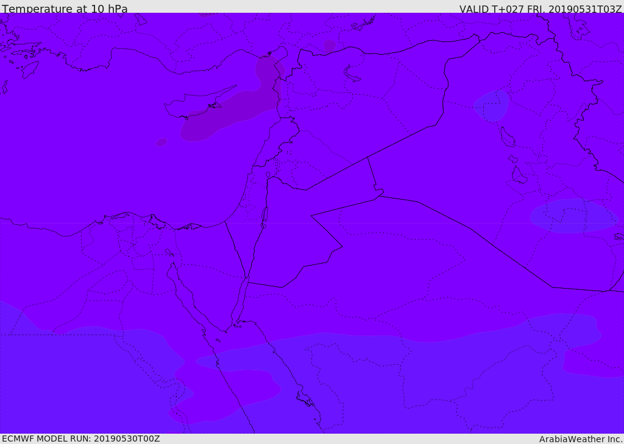Click the 'ArabiaWeather Inc' credit text
Viewport: 624px width, 444px height.
pyautogui.click(x=580, y=439)
